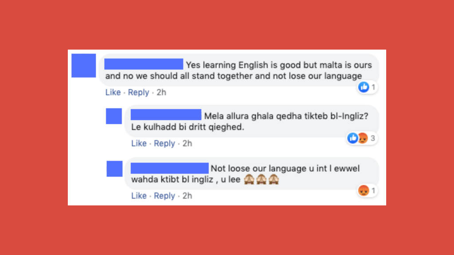Open the 2h timestamp under 'Mela allura' reply
Image resolution: width=454 pixels, height=255 pixels.
187,143
